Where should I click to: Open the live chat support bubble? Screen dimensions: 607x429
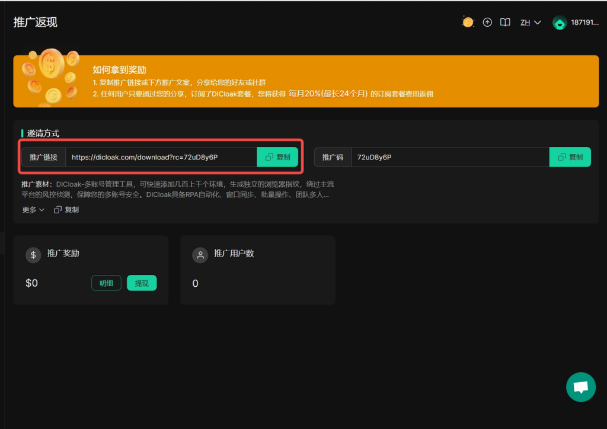pyautogui.click(x=581, y=387)
